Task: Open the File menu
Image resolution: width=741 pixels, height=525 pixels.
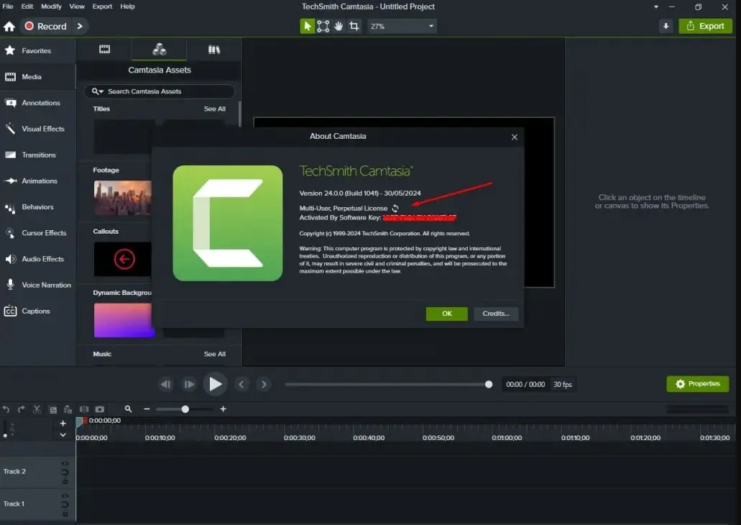Action: point(8,6)
